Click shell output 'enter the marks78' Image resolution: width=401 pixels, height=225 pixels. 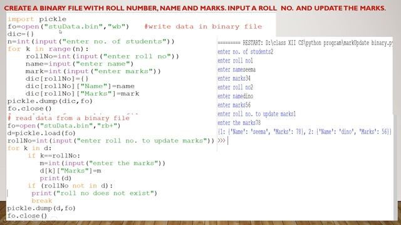[x=239, y=123]
